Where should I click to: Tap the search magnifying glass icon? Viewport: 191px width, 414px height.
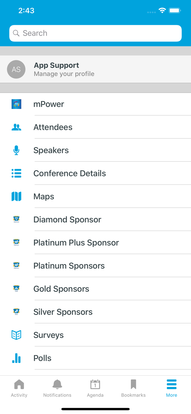pos(17,33)
